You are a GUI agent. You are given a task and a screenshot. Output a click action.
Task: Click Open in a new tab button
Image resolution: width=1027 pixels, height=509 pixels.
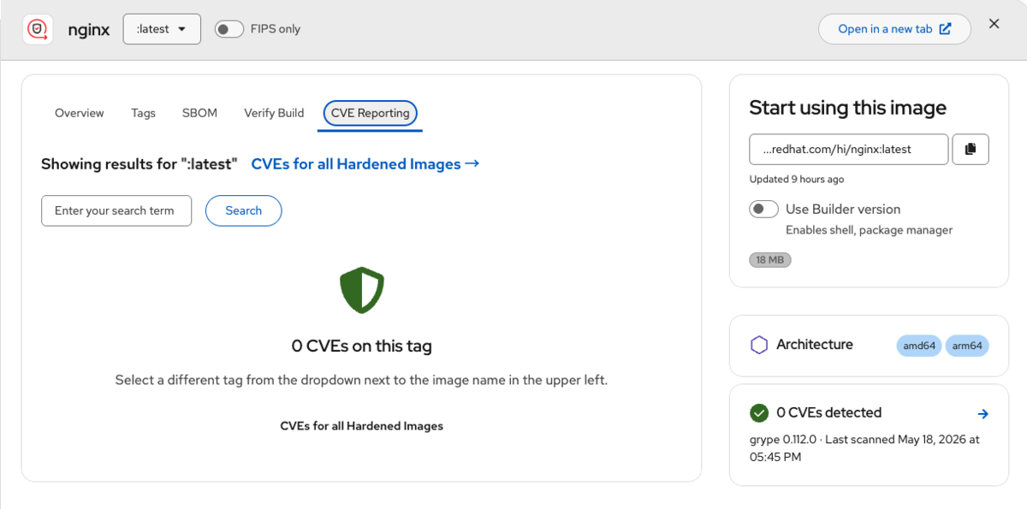coord(894,29)
